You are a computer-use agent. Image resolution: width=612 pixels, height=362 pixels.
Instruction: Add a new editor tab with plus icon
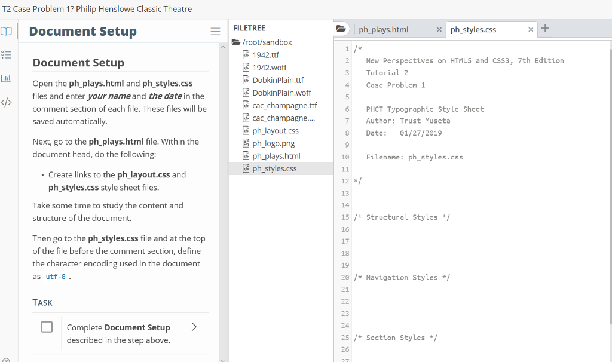point(545,29)
